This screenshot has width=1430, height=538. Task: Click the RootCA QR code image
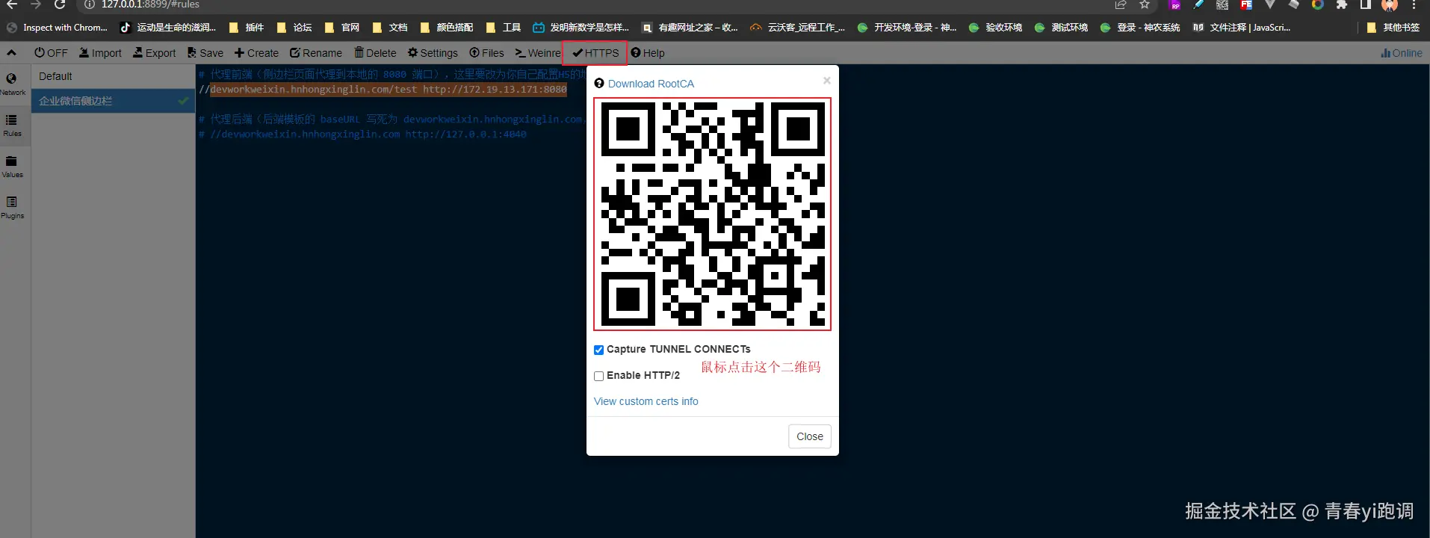point(712,214)
